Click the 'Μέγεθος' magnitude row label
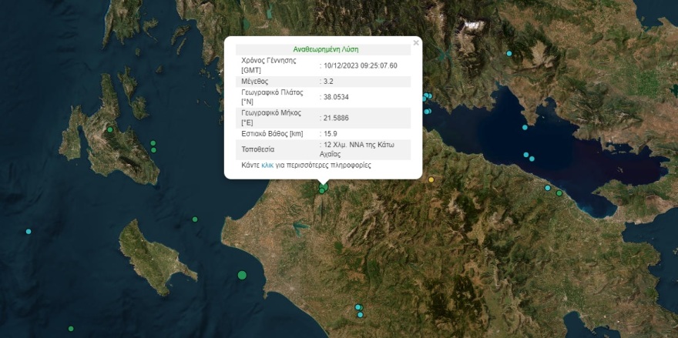Screen dimensions: 678x338 (x=256, y=80)
